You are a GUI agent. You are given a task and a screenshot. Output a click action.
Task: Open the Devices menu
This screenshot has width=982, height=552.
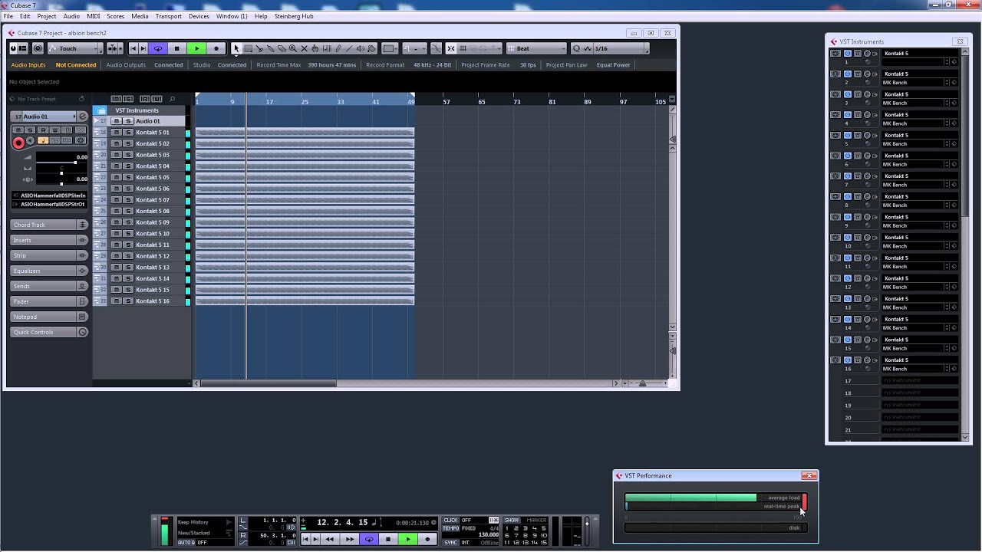[199, 16]
